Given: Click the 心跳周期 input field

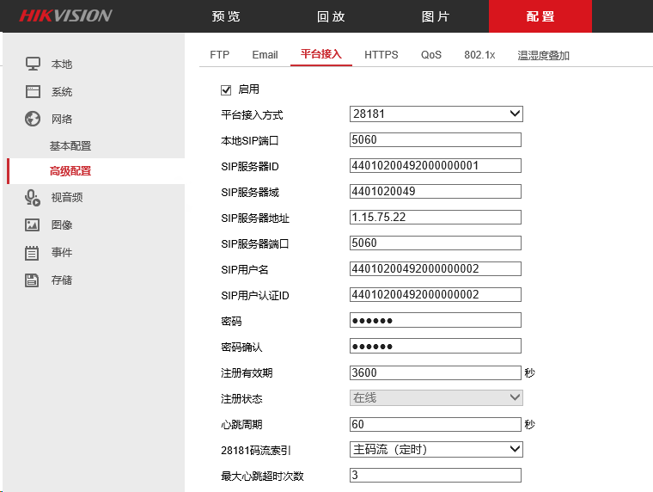Looking at the screenshot, I should coord(436,424).
